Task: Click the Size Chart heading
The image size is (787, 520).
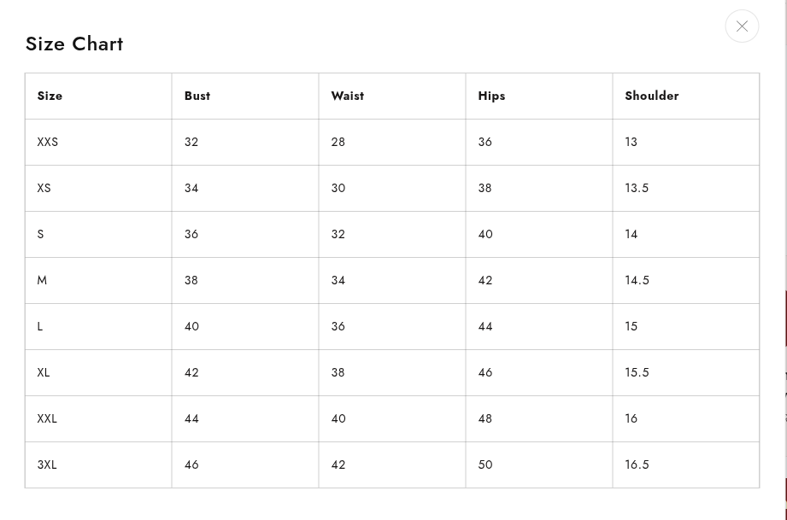Action: [x=74, y=44]
